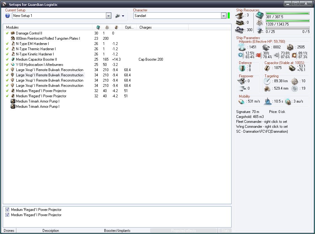The width and height of the screenshot is (315, 234).
Task: Expand the Current Setup dropdown arrow
Action: (108, 16)
